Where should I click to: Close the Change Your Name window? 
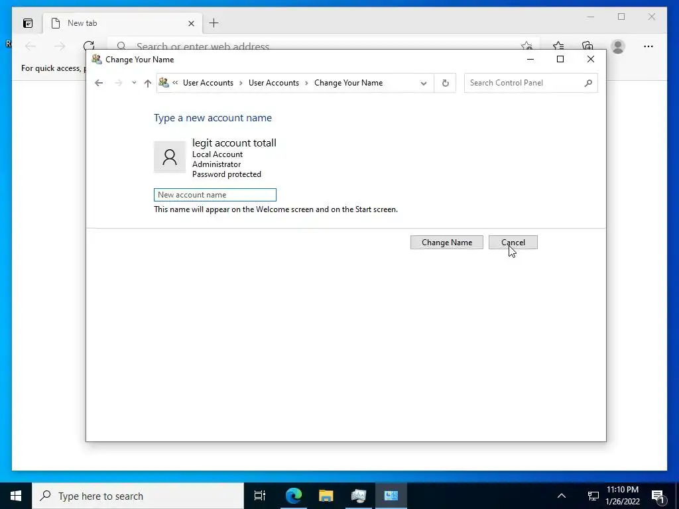pos(591,59)
